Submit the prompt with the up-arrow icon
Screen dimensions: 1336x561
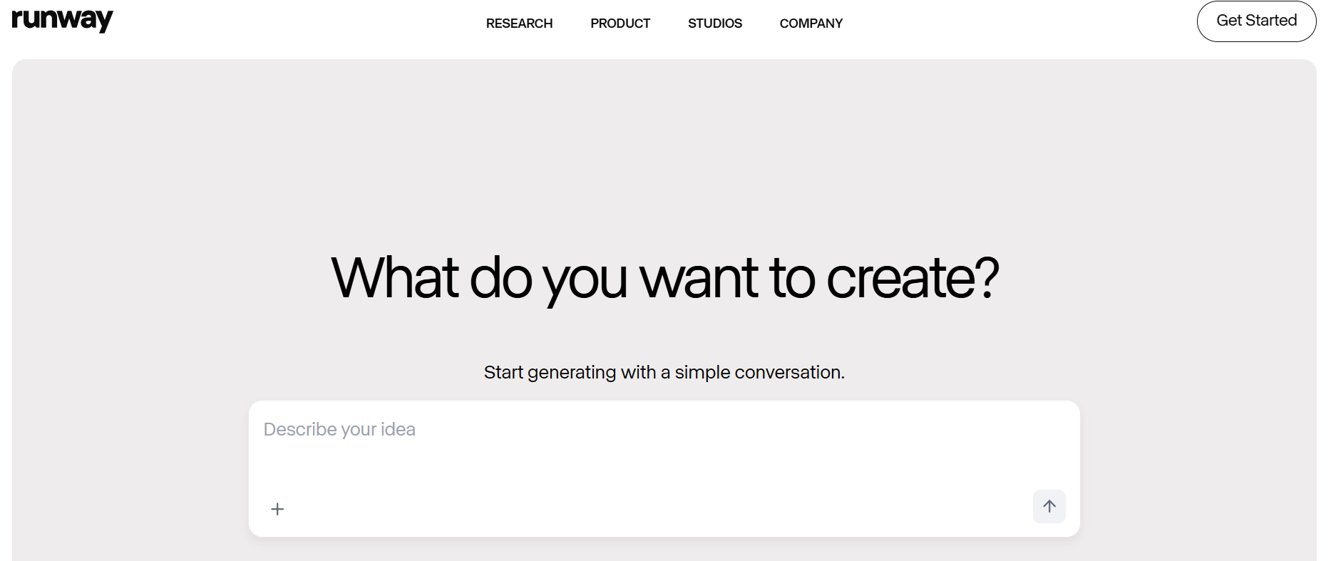[x=1049, y=506]
